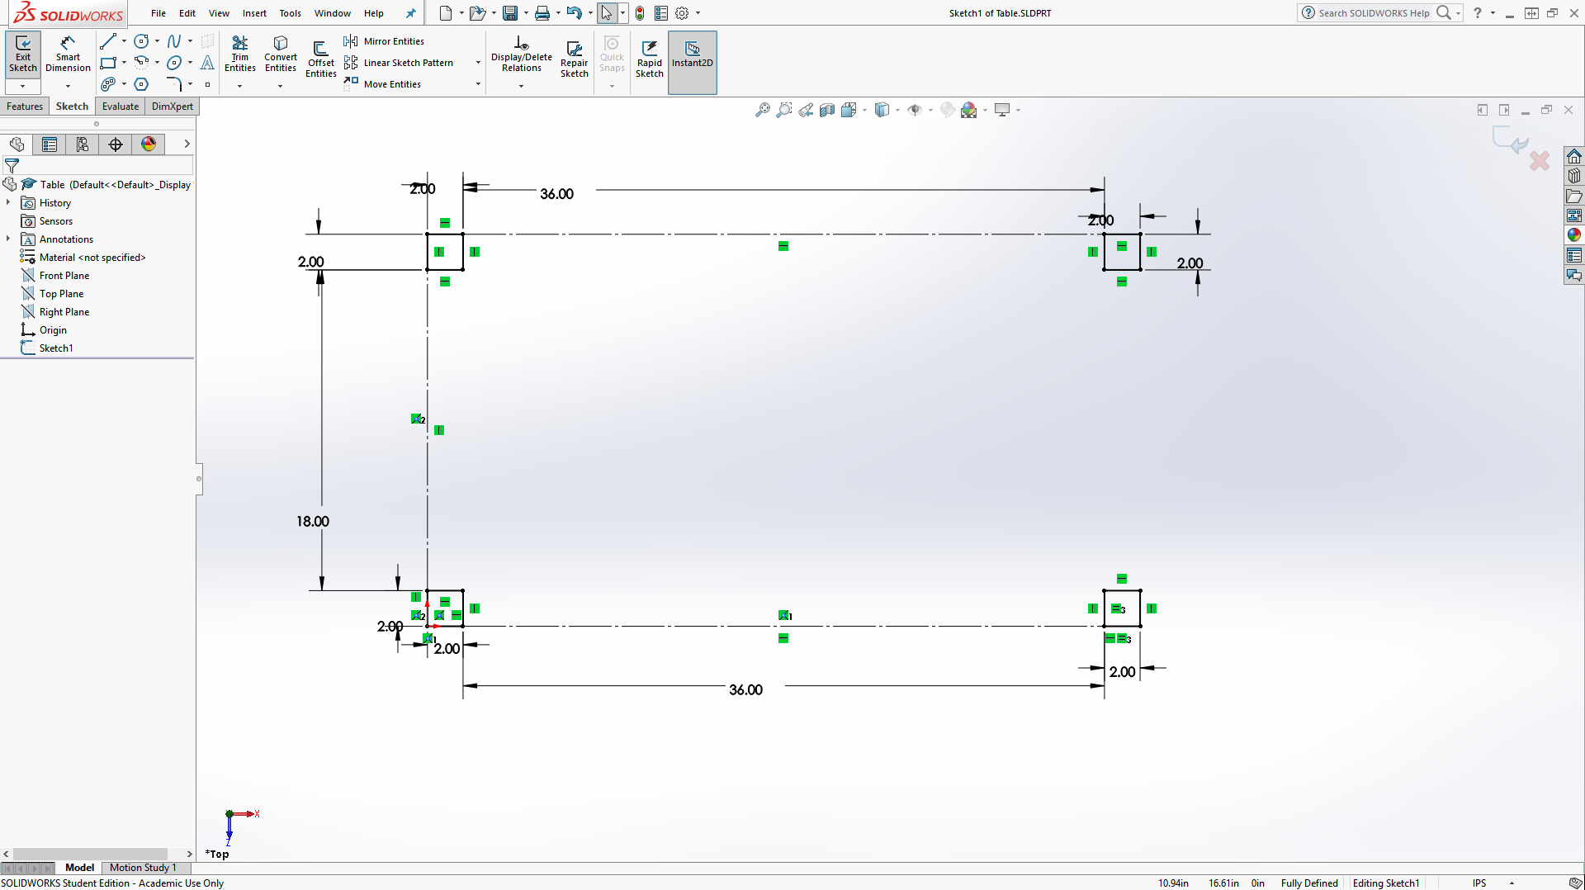
Task: Expand the Annotations tree node
Action: click(8, 239)
